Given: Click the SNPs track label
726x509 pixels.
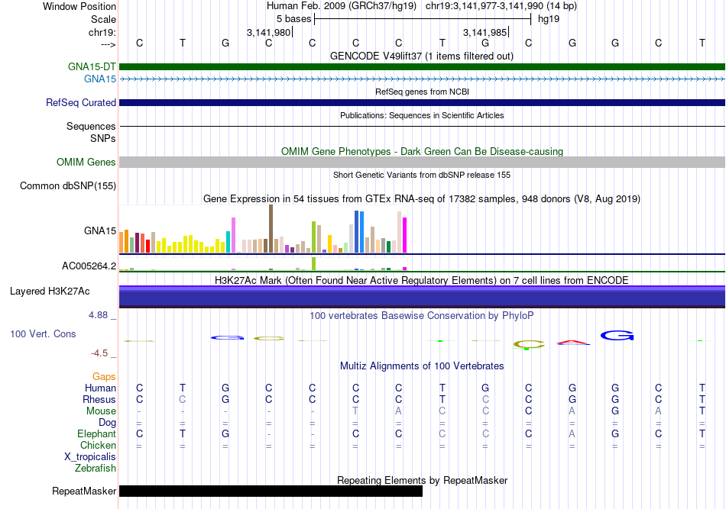Looking at the screenshot, I should 103,138.
